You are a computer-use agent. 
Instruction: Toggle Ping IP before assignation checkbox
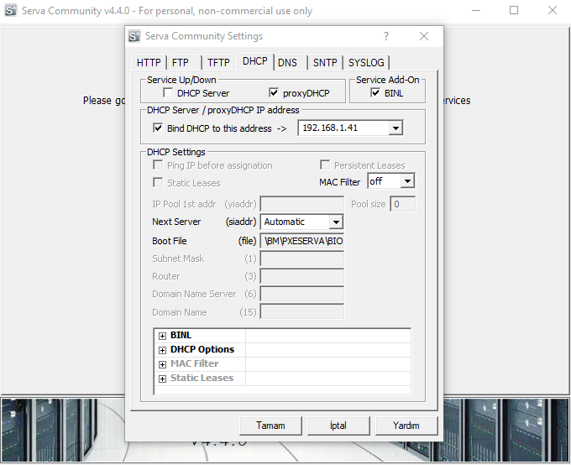158,165
